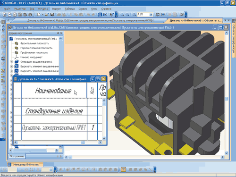Click the Undo arrow icon
Screen dimensions: 236x177
(88, 15)
